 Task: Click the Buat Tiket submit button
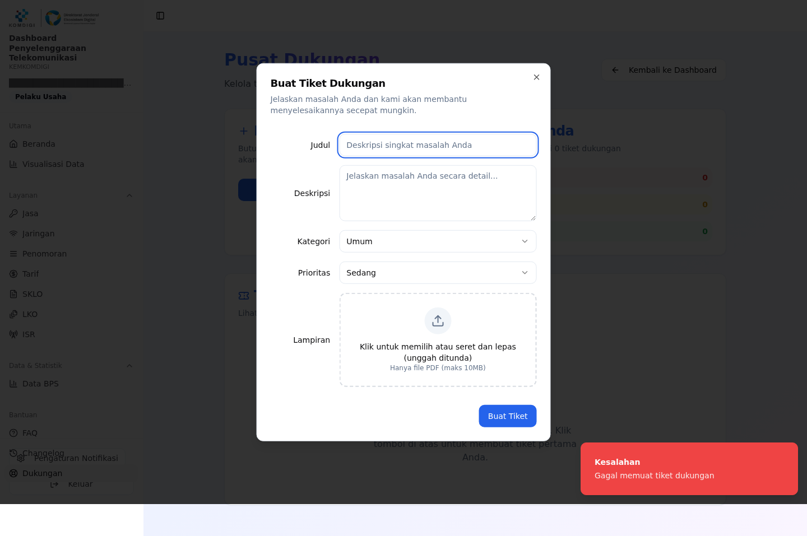click(x=507, y=416)
